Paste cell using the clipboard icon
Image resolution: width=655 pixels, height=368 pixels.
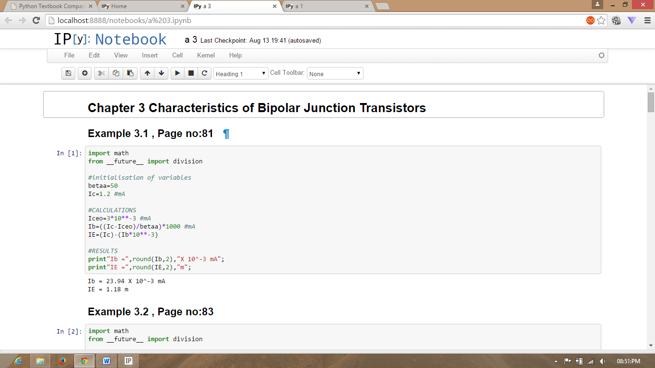130,73
